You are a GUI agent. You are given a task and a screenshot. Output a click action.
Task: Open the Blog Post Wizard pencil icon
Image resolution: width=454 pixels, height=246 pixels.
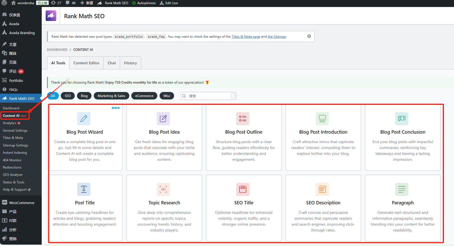(84, 119)
